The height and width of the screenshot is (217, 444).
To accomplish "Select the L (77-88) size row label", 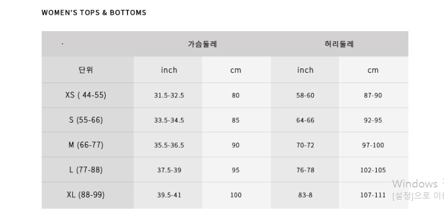I will coord(86,170).
